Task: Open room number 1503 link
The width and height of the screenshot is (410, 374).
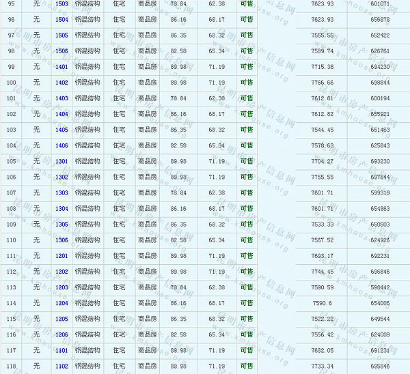Action: click(x=61, y=4)
